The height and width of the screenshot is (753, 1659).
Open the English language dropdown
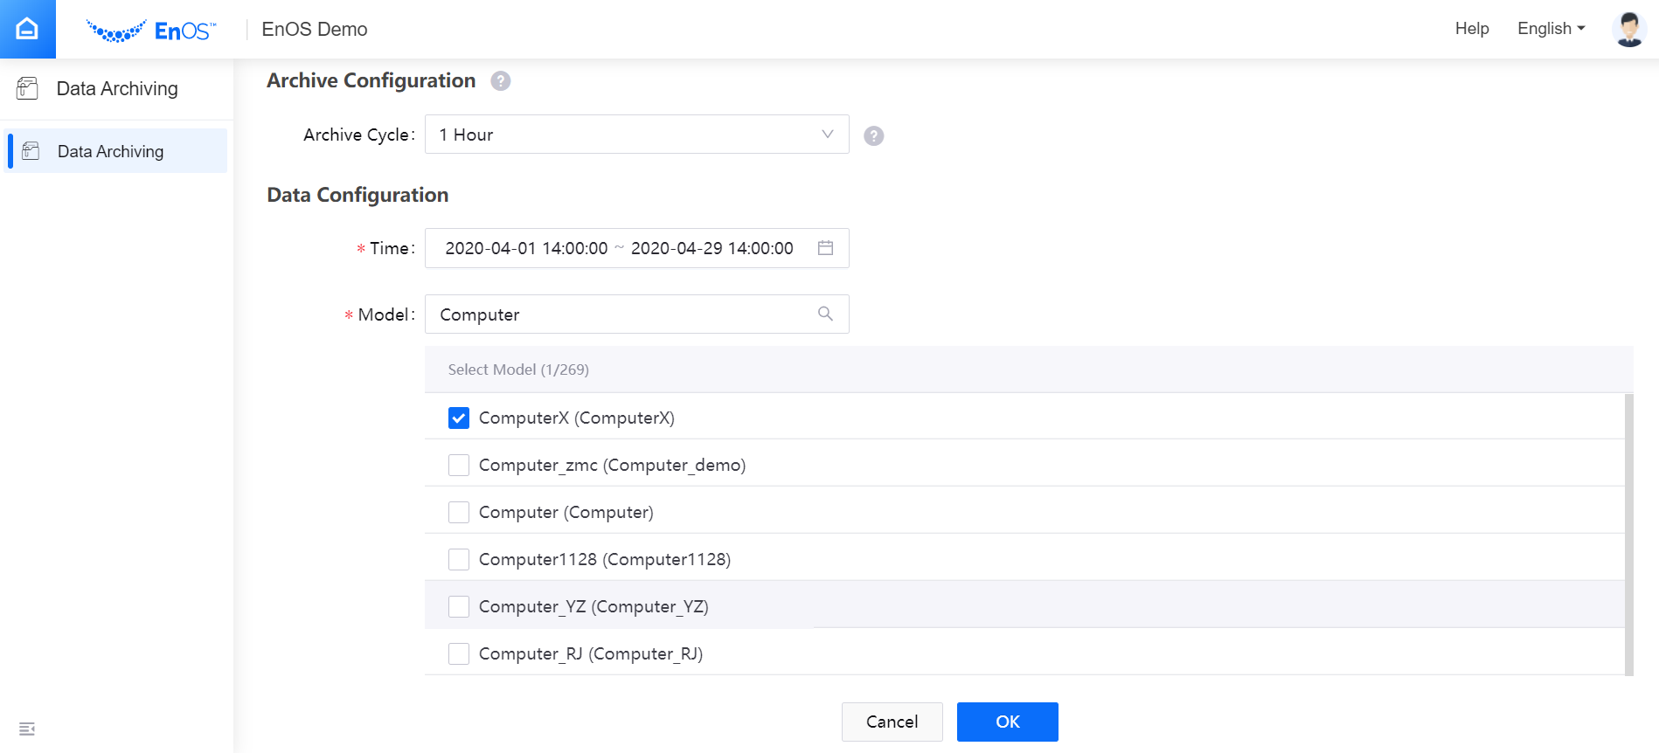pos(1551,29)
